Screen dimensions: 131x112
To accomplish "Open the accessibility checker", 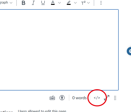I will click(62, 98).
